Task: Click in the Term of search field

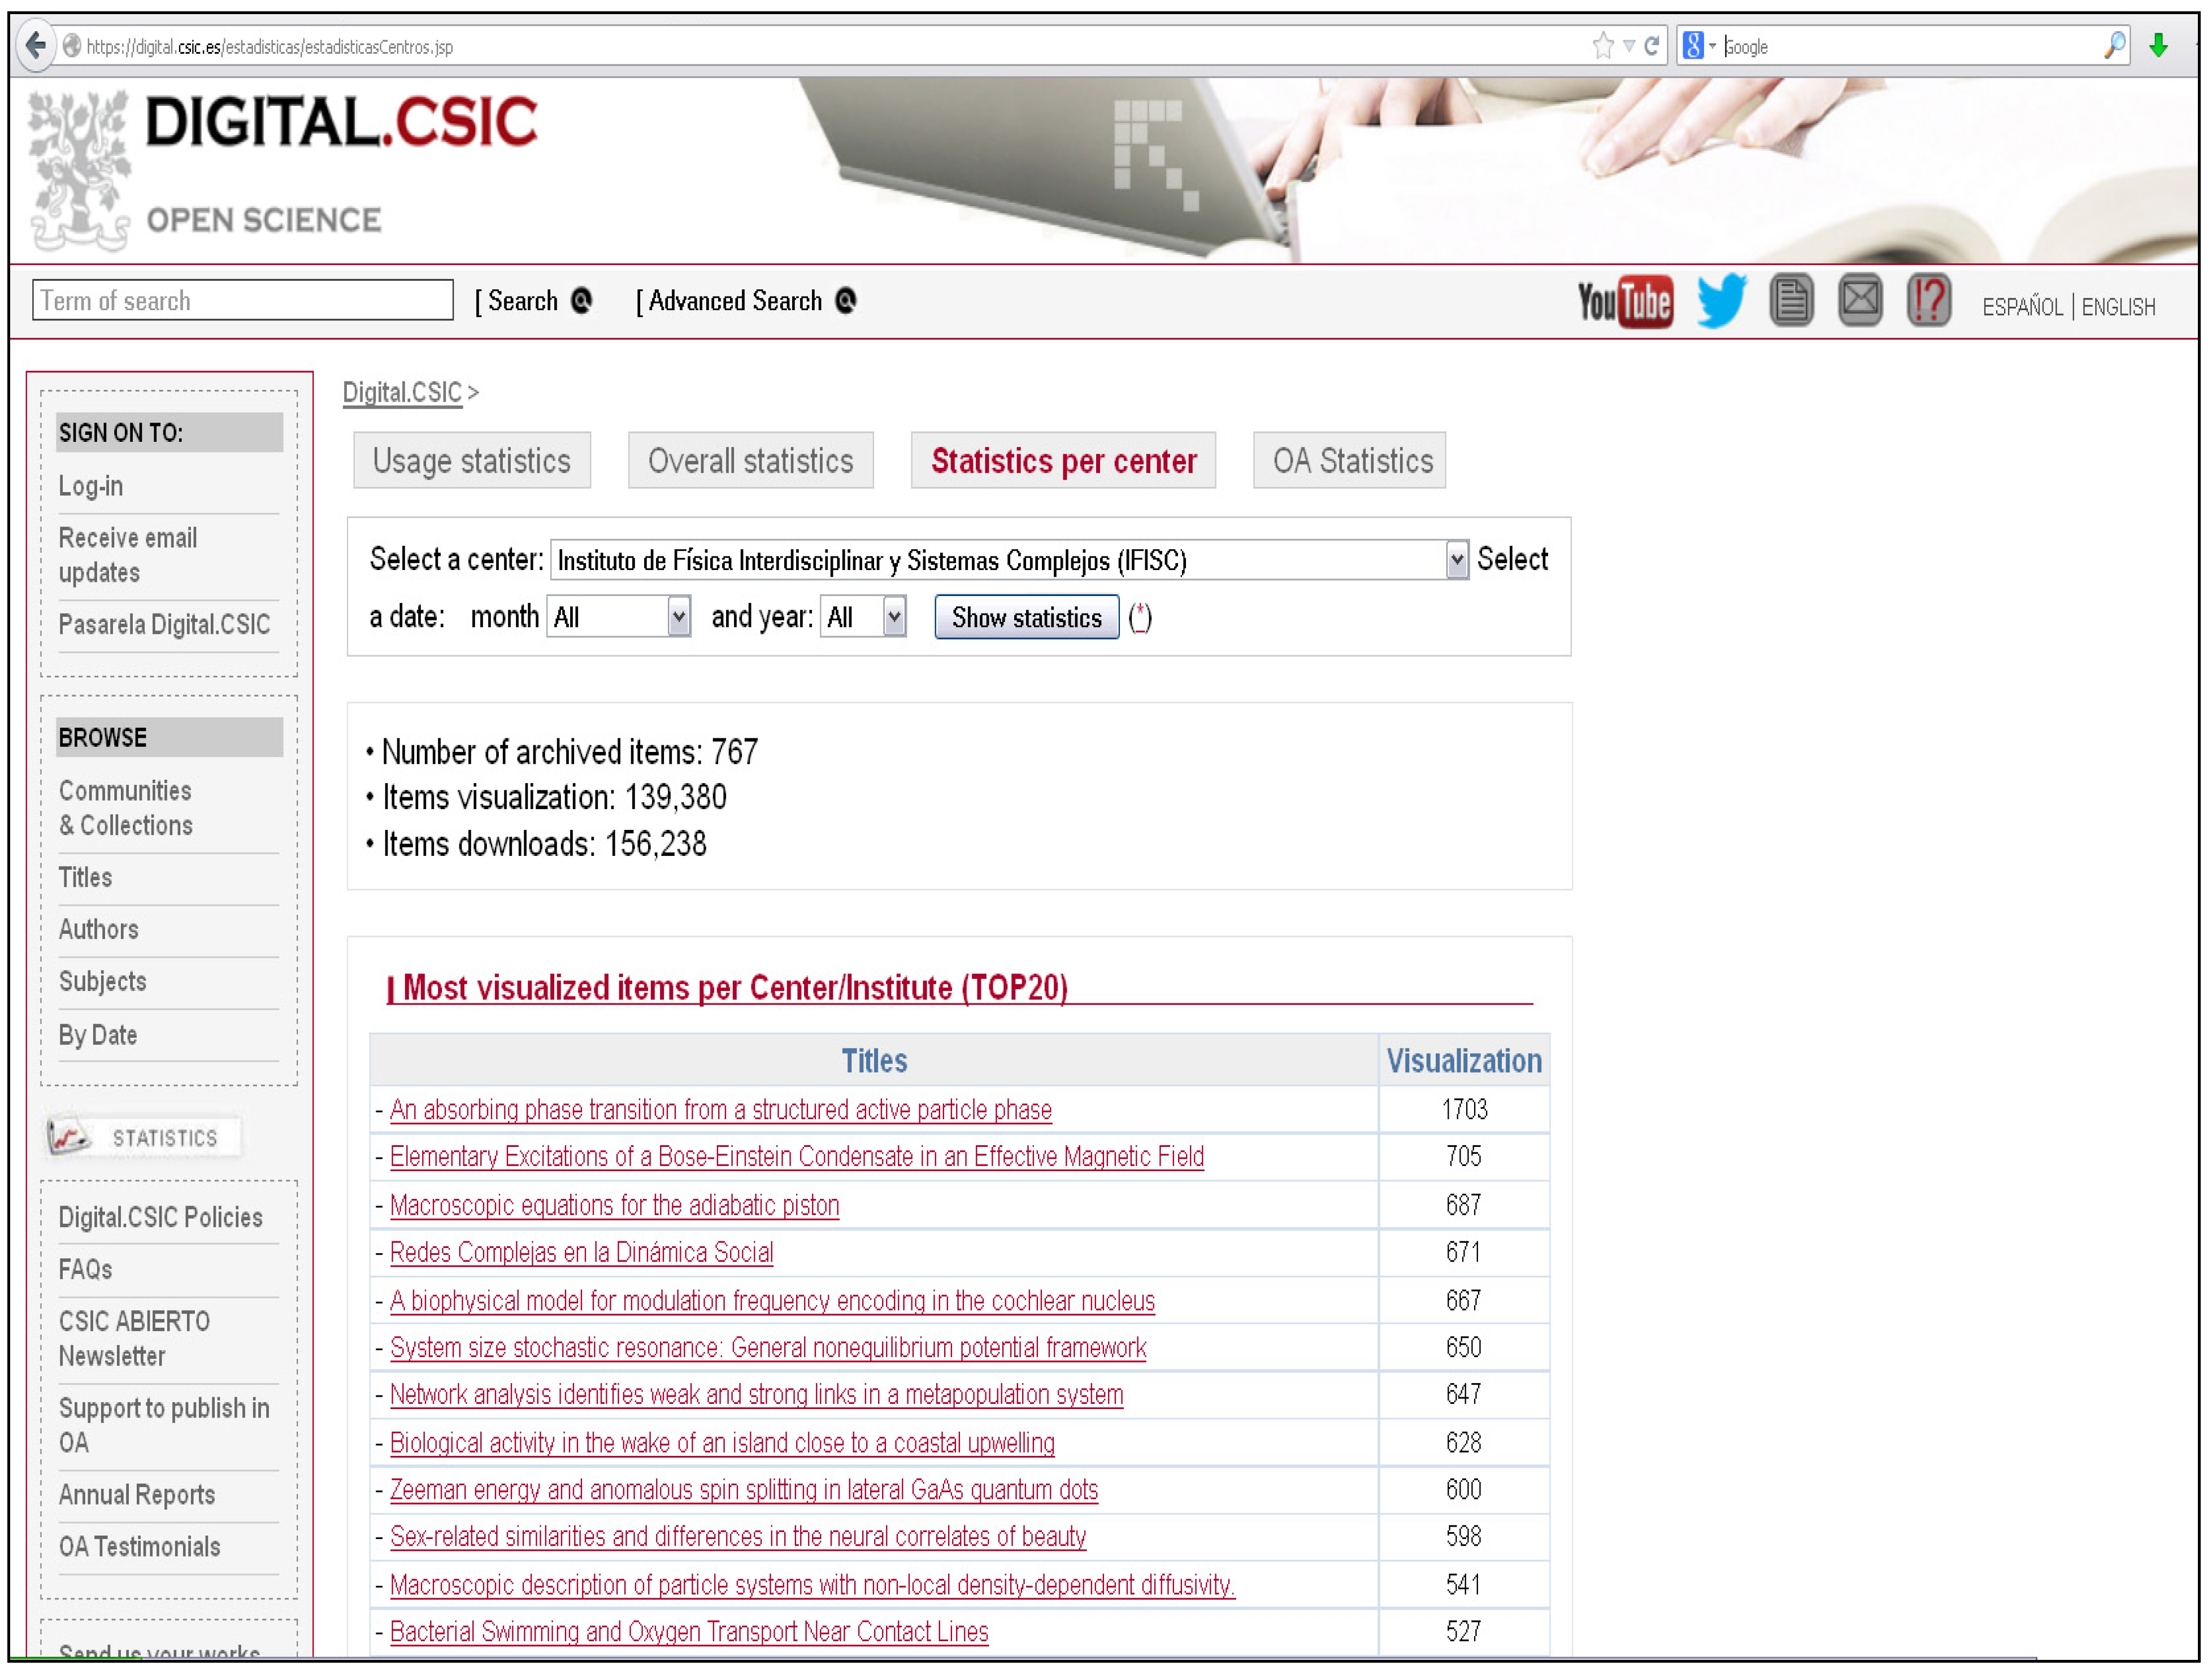Action: click(x=242, y=301)
